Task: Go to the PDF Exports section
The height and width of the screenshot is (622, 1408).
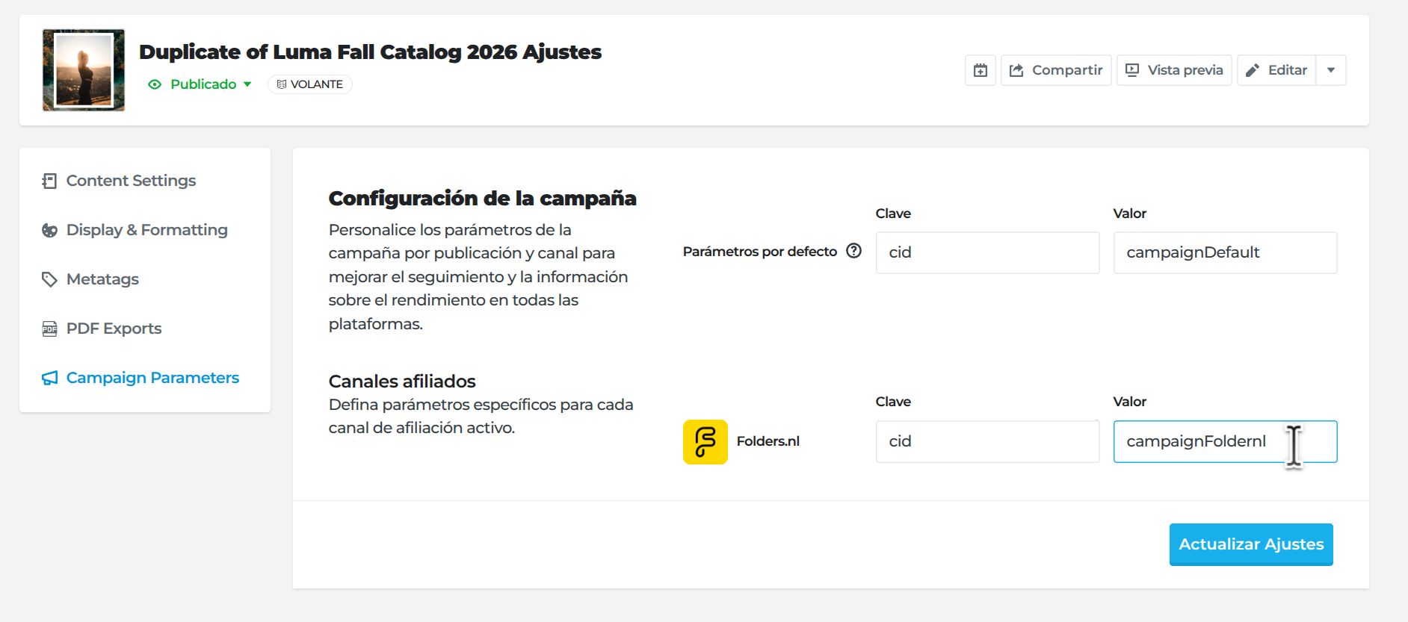Action: (x=114, y=329)
